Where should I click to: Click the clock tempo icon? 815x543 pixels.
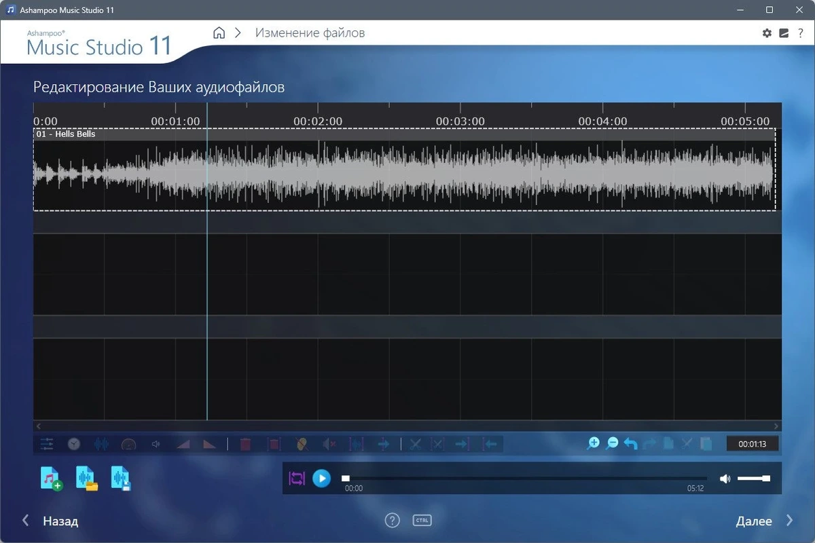pos(74,444)
